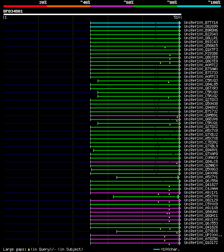Select the UniRef100_Q1G172 label
Viewport: 224px width, 252px height.
[x=201, y=243]
